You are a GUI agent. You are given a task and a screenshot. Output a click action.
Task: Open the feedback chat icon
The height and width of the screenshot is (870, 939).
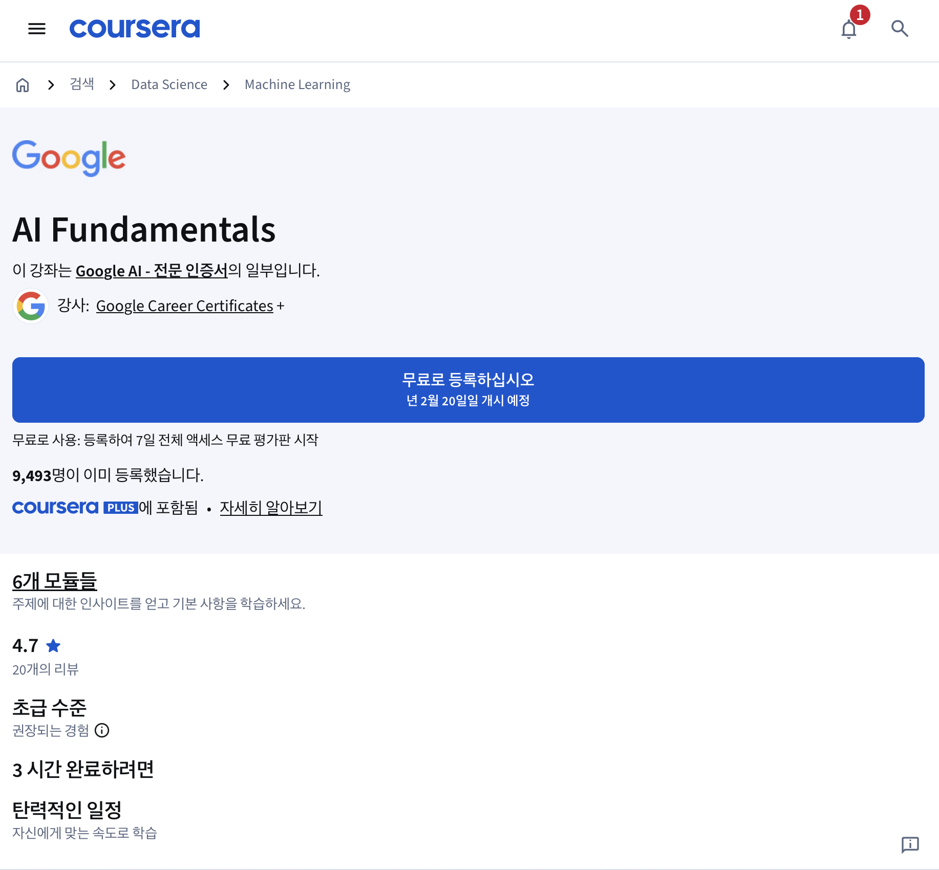pos(910,845)
